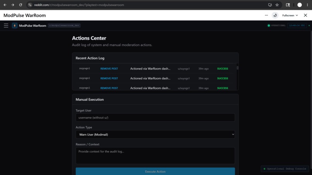Expand the Fullscreen dropdown
Screen dimensions: 312x175
point(290,15)
